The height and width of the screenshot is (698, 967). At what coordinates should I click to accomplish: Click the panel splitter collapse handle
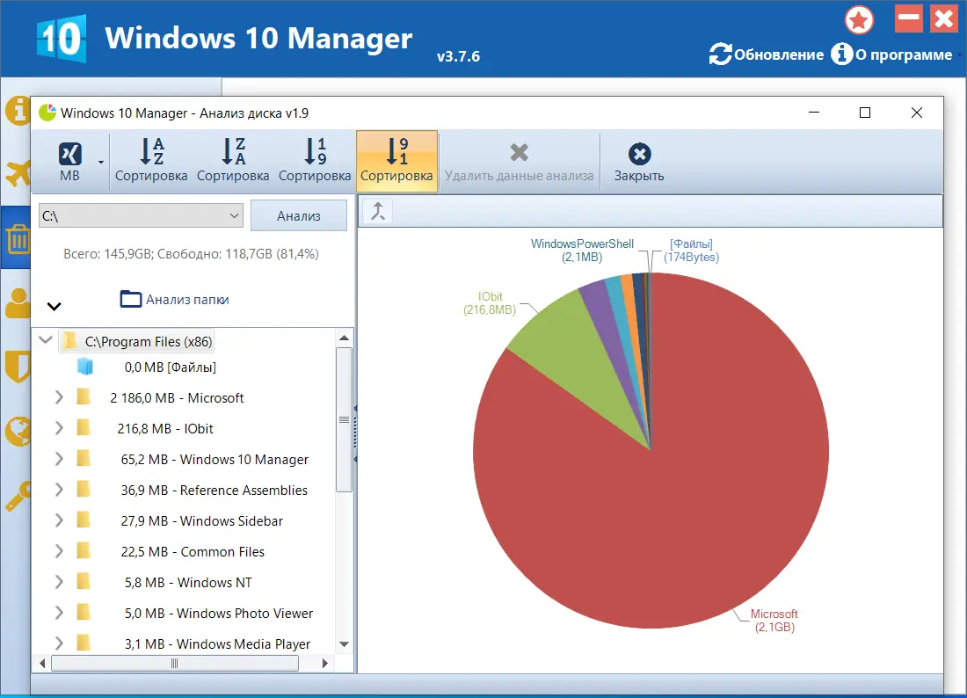355,434
